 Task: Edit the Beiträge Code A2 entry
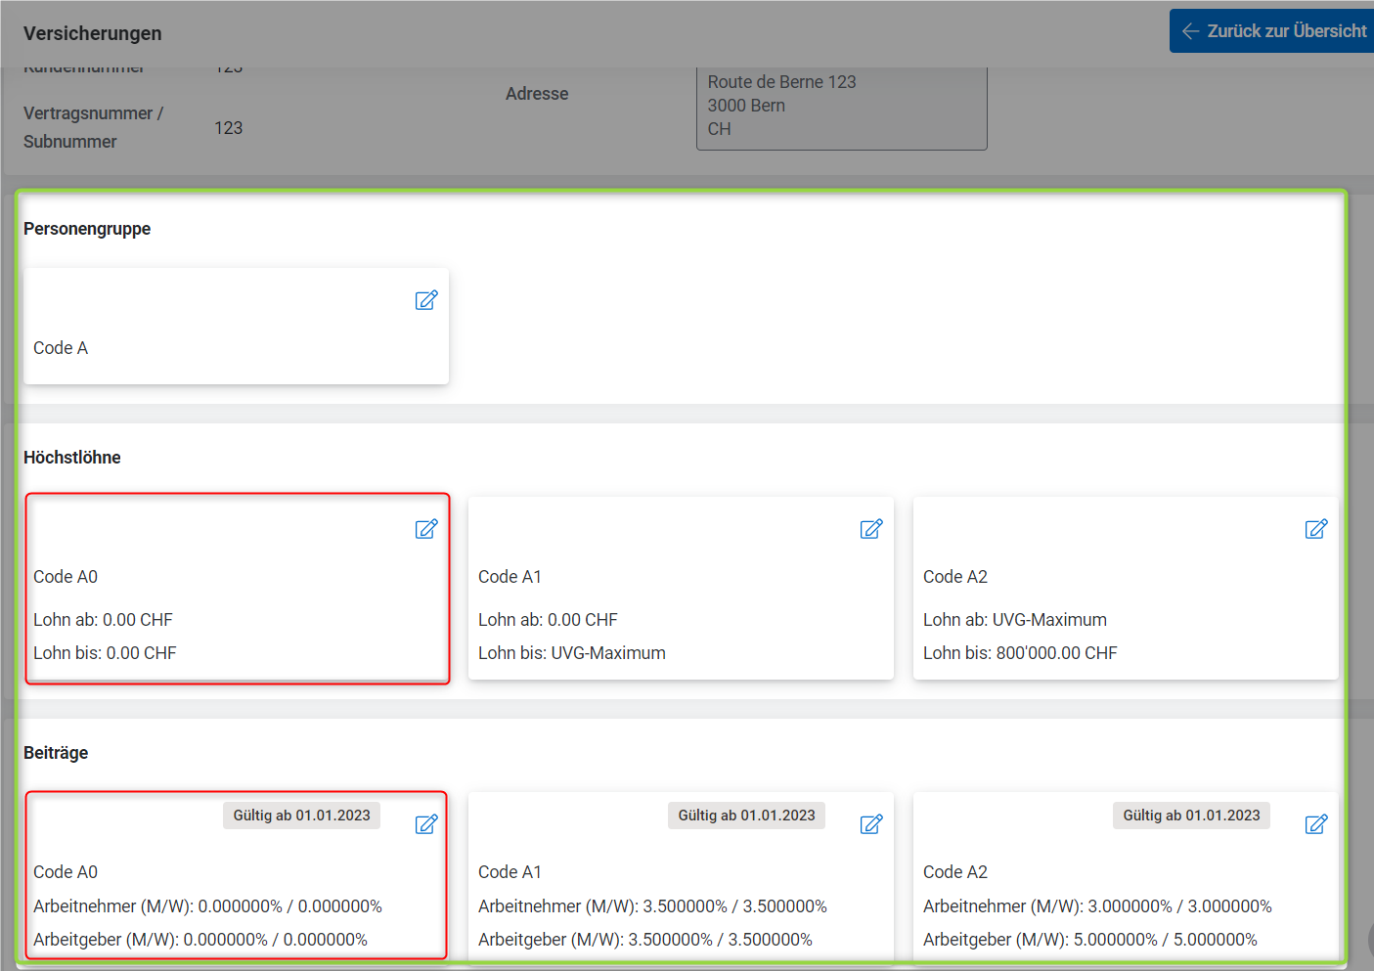(1316, 824)
